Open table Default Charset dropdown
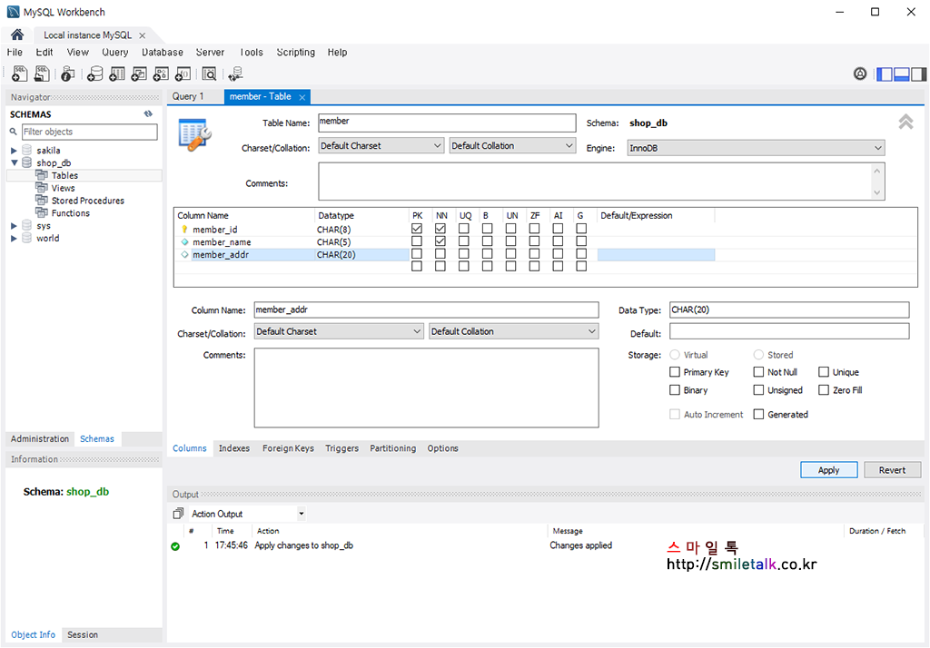 [381, 146]
